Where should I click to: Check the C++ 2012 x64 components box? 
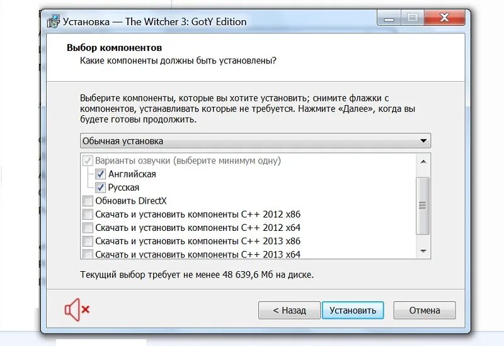[88, 228]
